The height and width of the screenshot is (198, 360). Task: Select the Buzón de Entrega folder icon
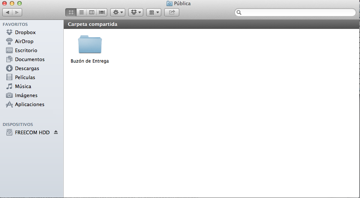pos(90,44)
